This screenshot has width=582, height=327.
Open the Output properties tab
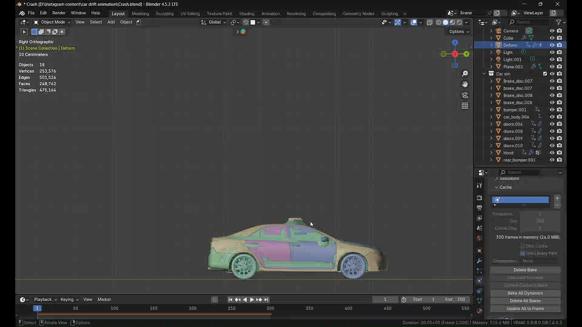point(479,208)
